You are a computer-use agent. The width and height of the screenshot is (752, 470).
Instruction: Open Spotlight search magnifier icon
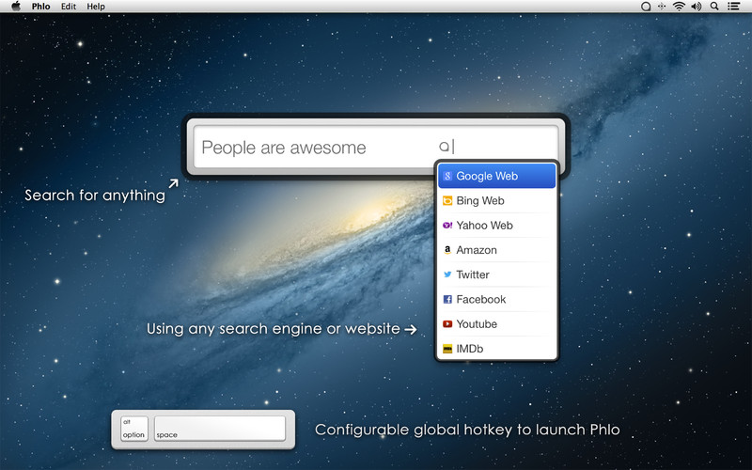[714, 7]
